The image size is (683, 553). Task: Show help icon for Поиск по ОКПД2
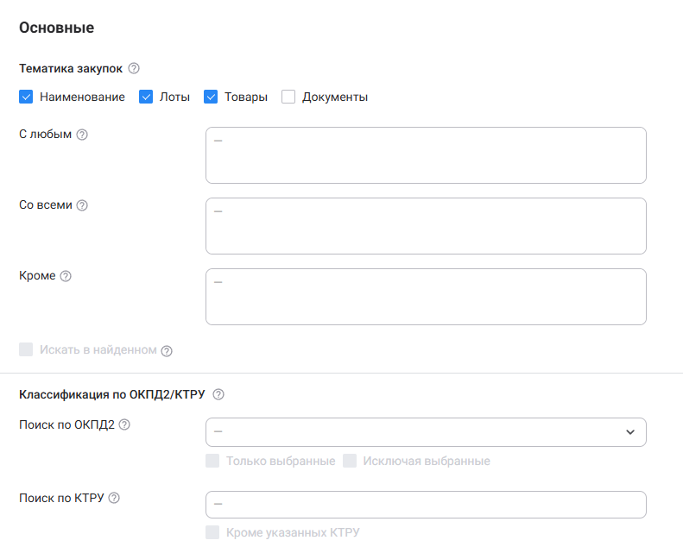(124, 424)
